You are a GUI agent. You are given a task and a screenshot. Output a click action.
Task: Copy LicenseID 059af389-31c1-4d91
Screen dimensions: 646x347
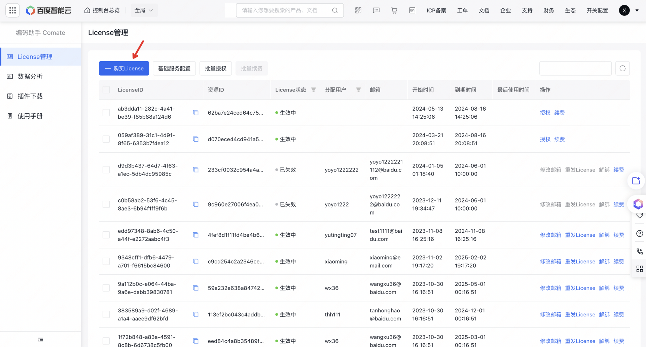(x=195, y=139)
